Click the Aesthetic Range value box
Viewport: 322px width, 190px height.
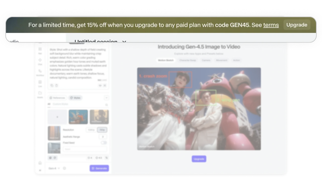coord(103,137)
